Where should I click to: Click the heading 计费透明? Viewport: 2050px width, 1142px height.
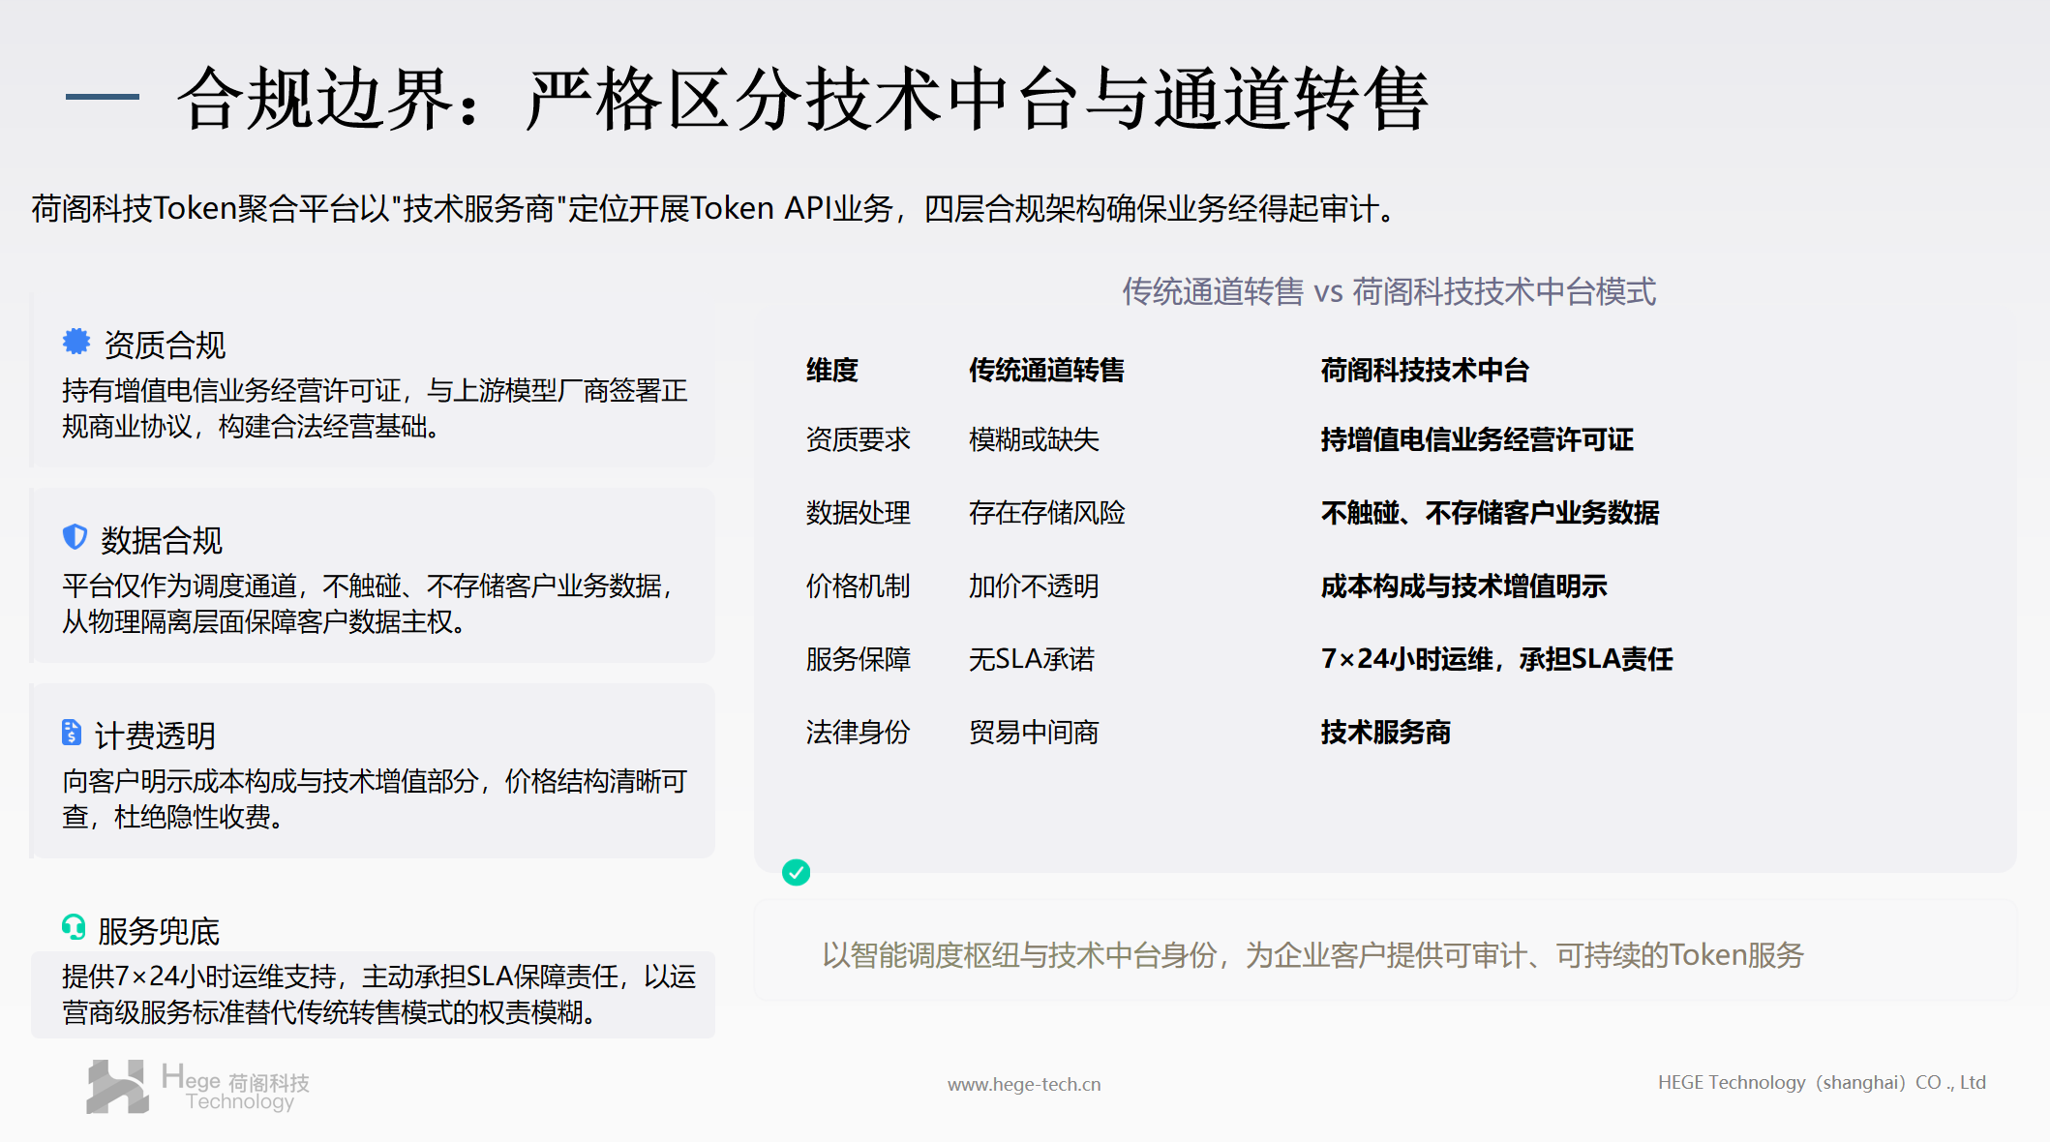point(155,736)
